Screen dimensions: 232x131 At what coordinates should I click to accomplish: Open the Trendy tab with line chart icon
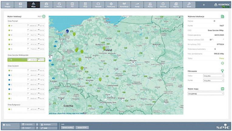[137, 5]
